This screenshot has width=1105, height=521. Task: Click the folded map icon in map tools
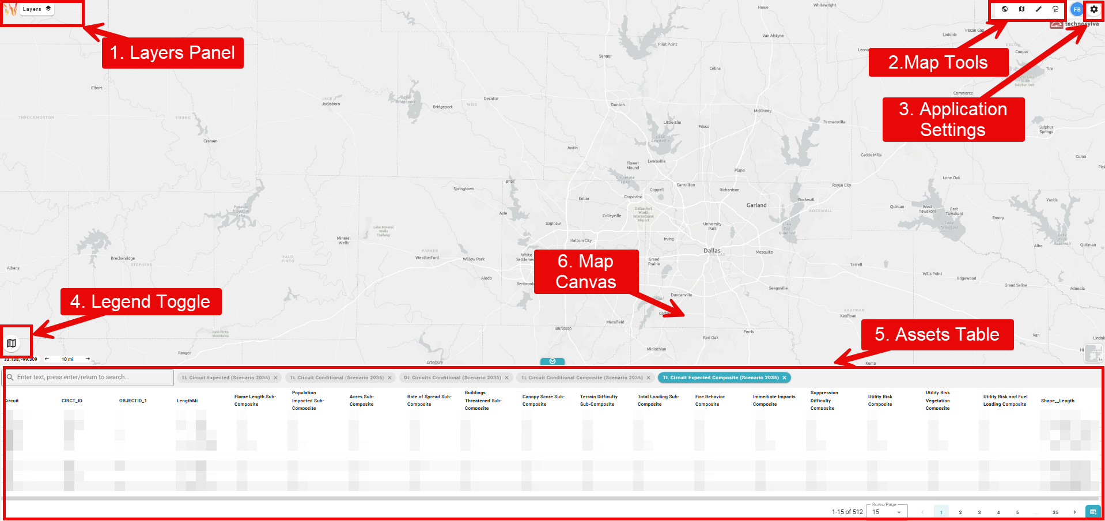1021,9
